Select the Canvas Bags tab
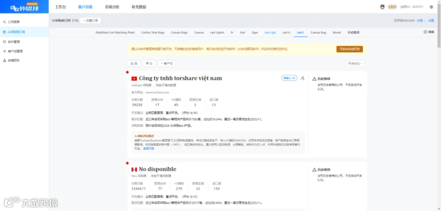Screen dimensions: 441x211 click(x=179, y=33)
